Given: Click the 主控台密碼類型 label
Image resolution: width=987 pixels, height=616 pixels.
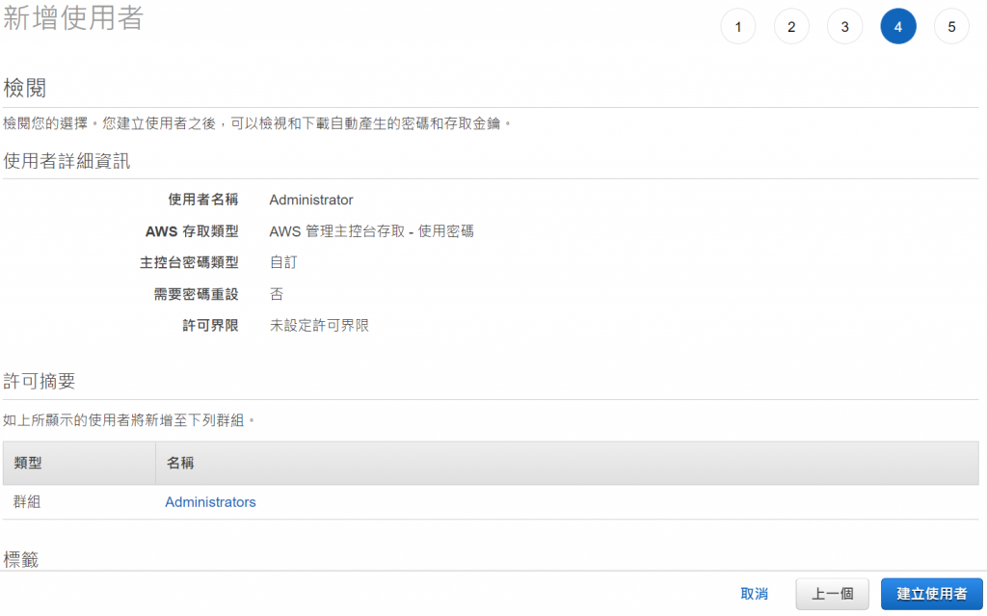Looking at the screenshot, I should coord(189,262).
